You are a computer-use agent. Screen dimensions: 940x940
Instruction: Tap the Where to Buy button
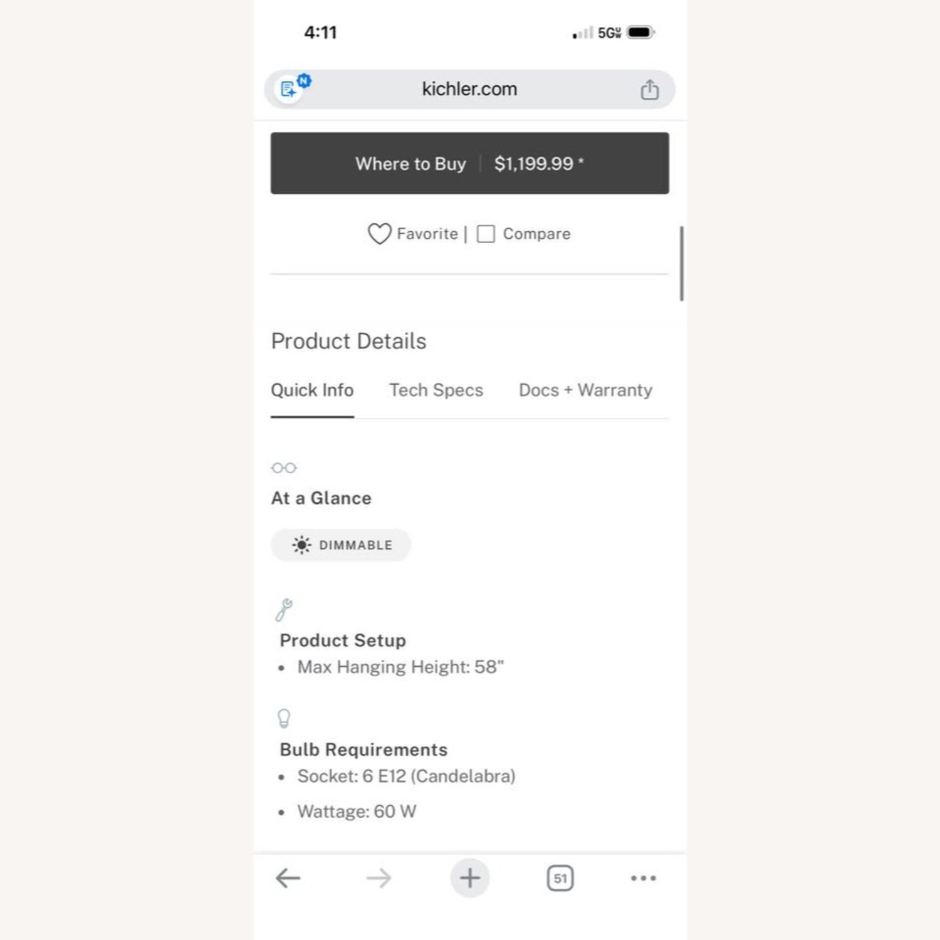[469, 163]
